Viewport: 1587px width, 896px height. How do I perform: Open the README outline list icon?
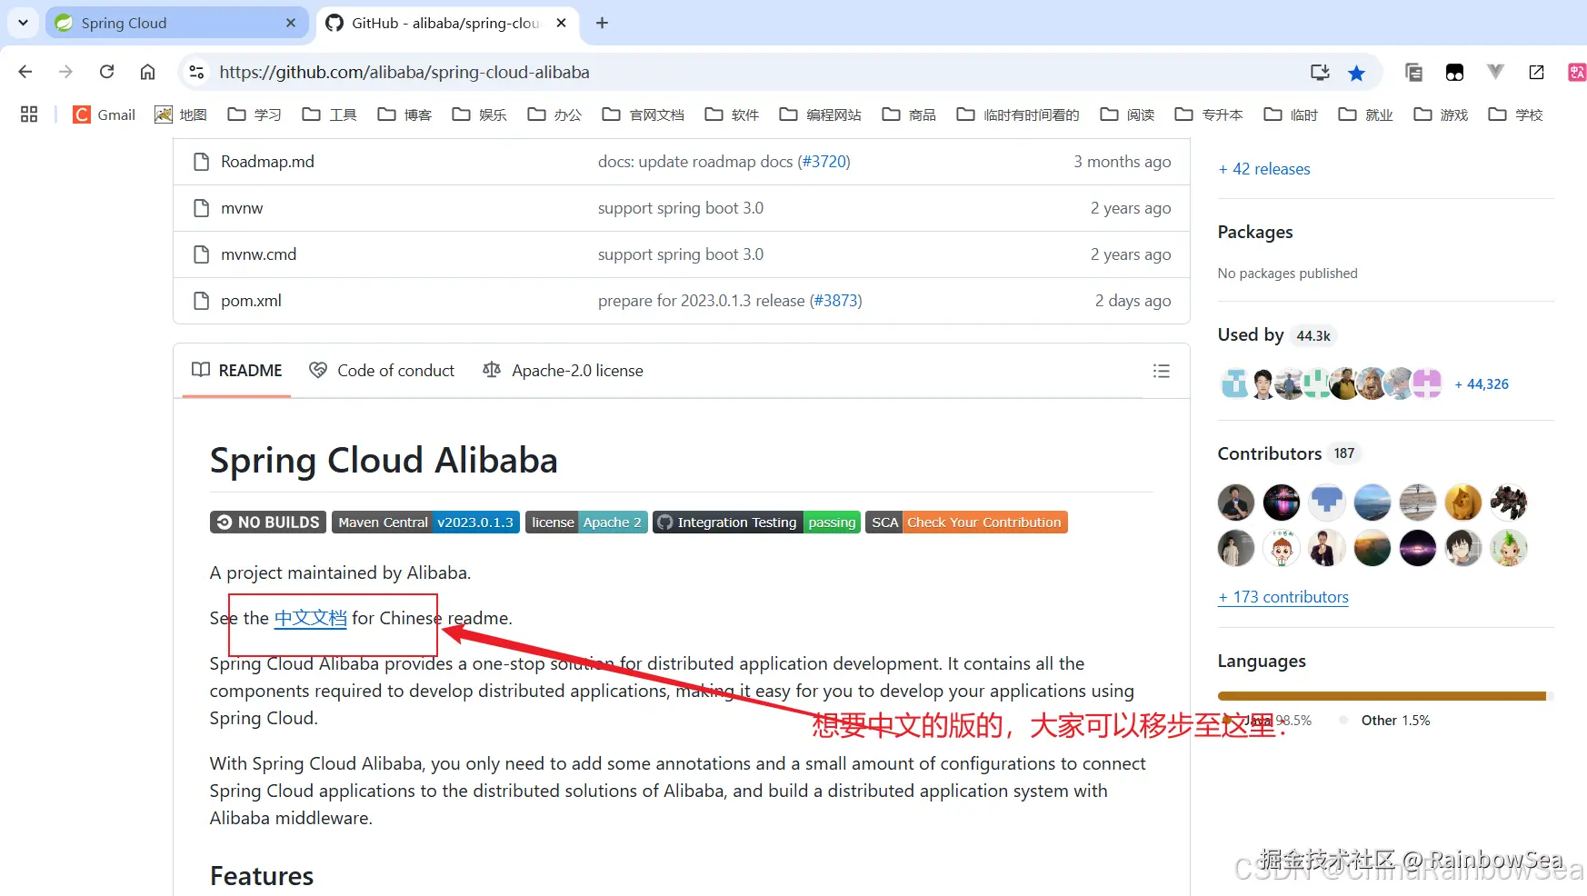[1161, 371]
